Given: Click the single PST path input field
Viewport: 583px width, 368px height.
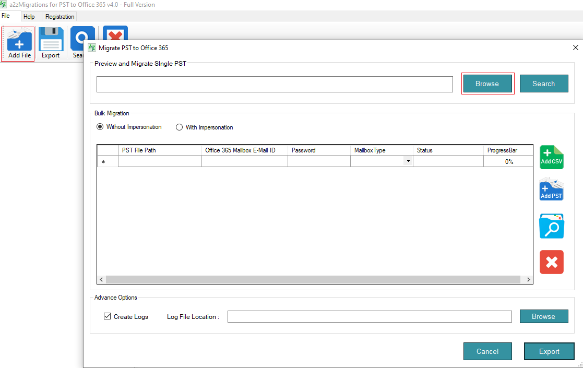Looking at the screenshot, I should pos(275,85).
